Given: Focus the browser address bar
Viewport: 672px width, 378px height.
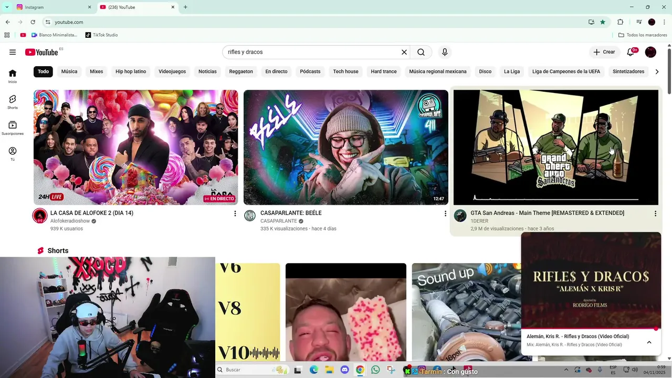Looking at the screenshot, I should point(315,22).
